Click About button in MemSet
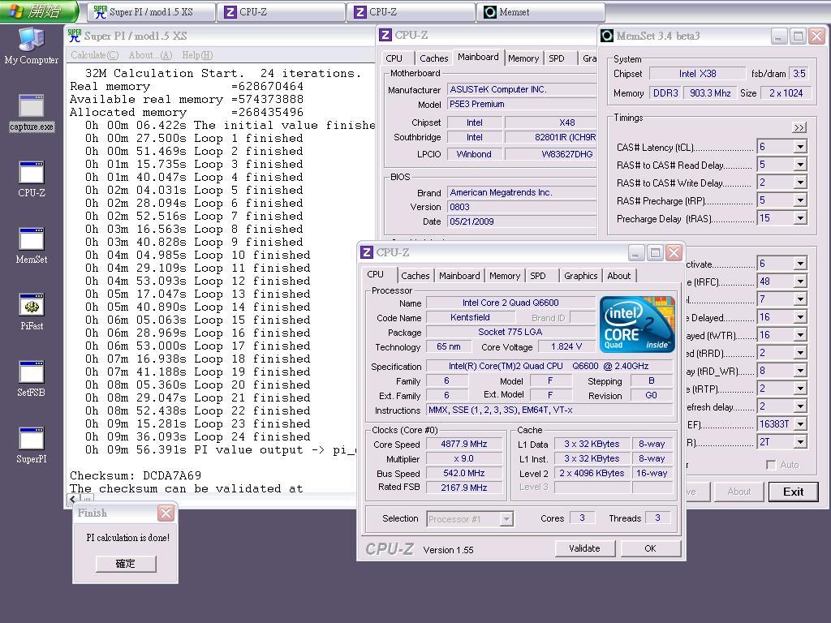Image resolution: width=831 pixels, height=623 pixels. (x=738, y=492)
